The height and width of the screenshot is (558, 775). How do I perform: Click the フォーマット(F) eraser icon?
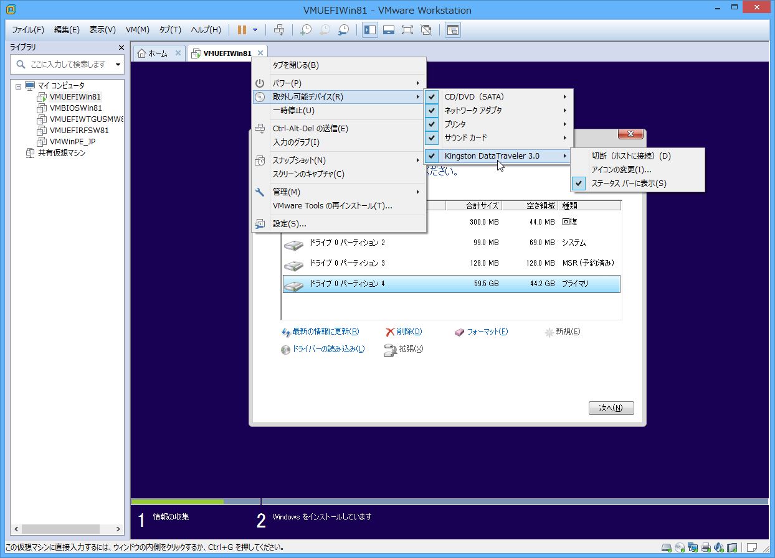[x=460, y=332]
